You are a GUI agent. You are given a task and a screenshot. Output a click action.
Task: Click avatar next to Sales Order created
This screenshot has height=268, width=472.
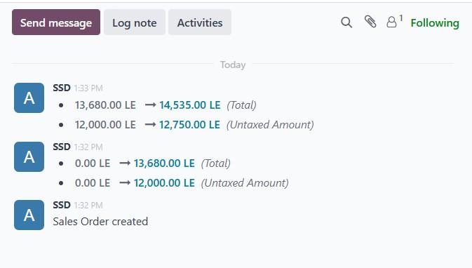coord(29,215)
